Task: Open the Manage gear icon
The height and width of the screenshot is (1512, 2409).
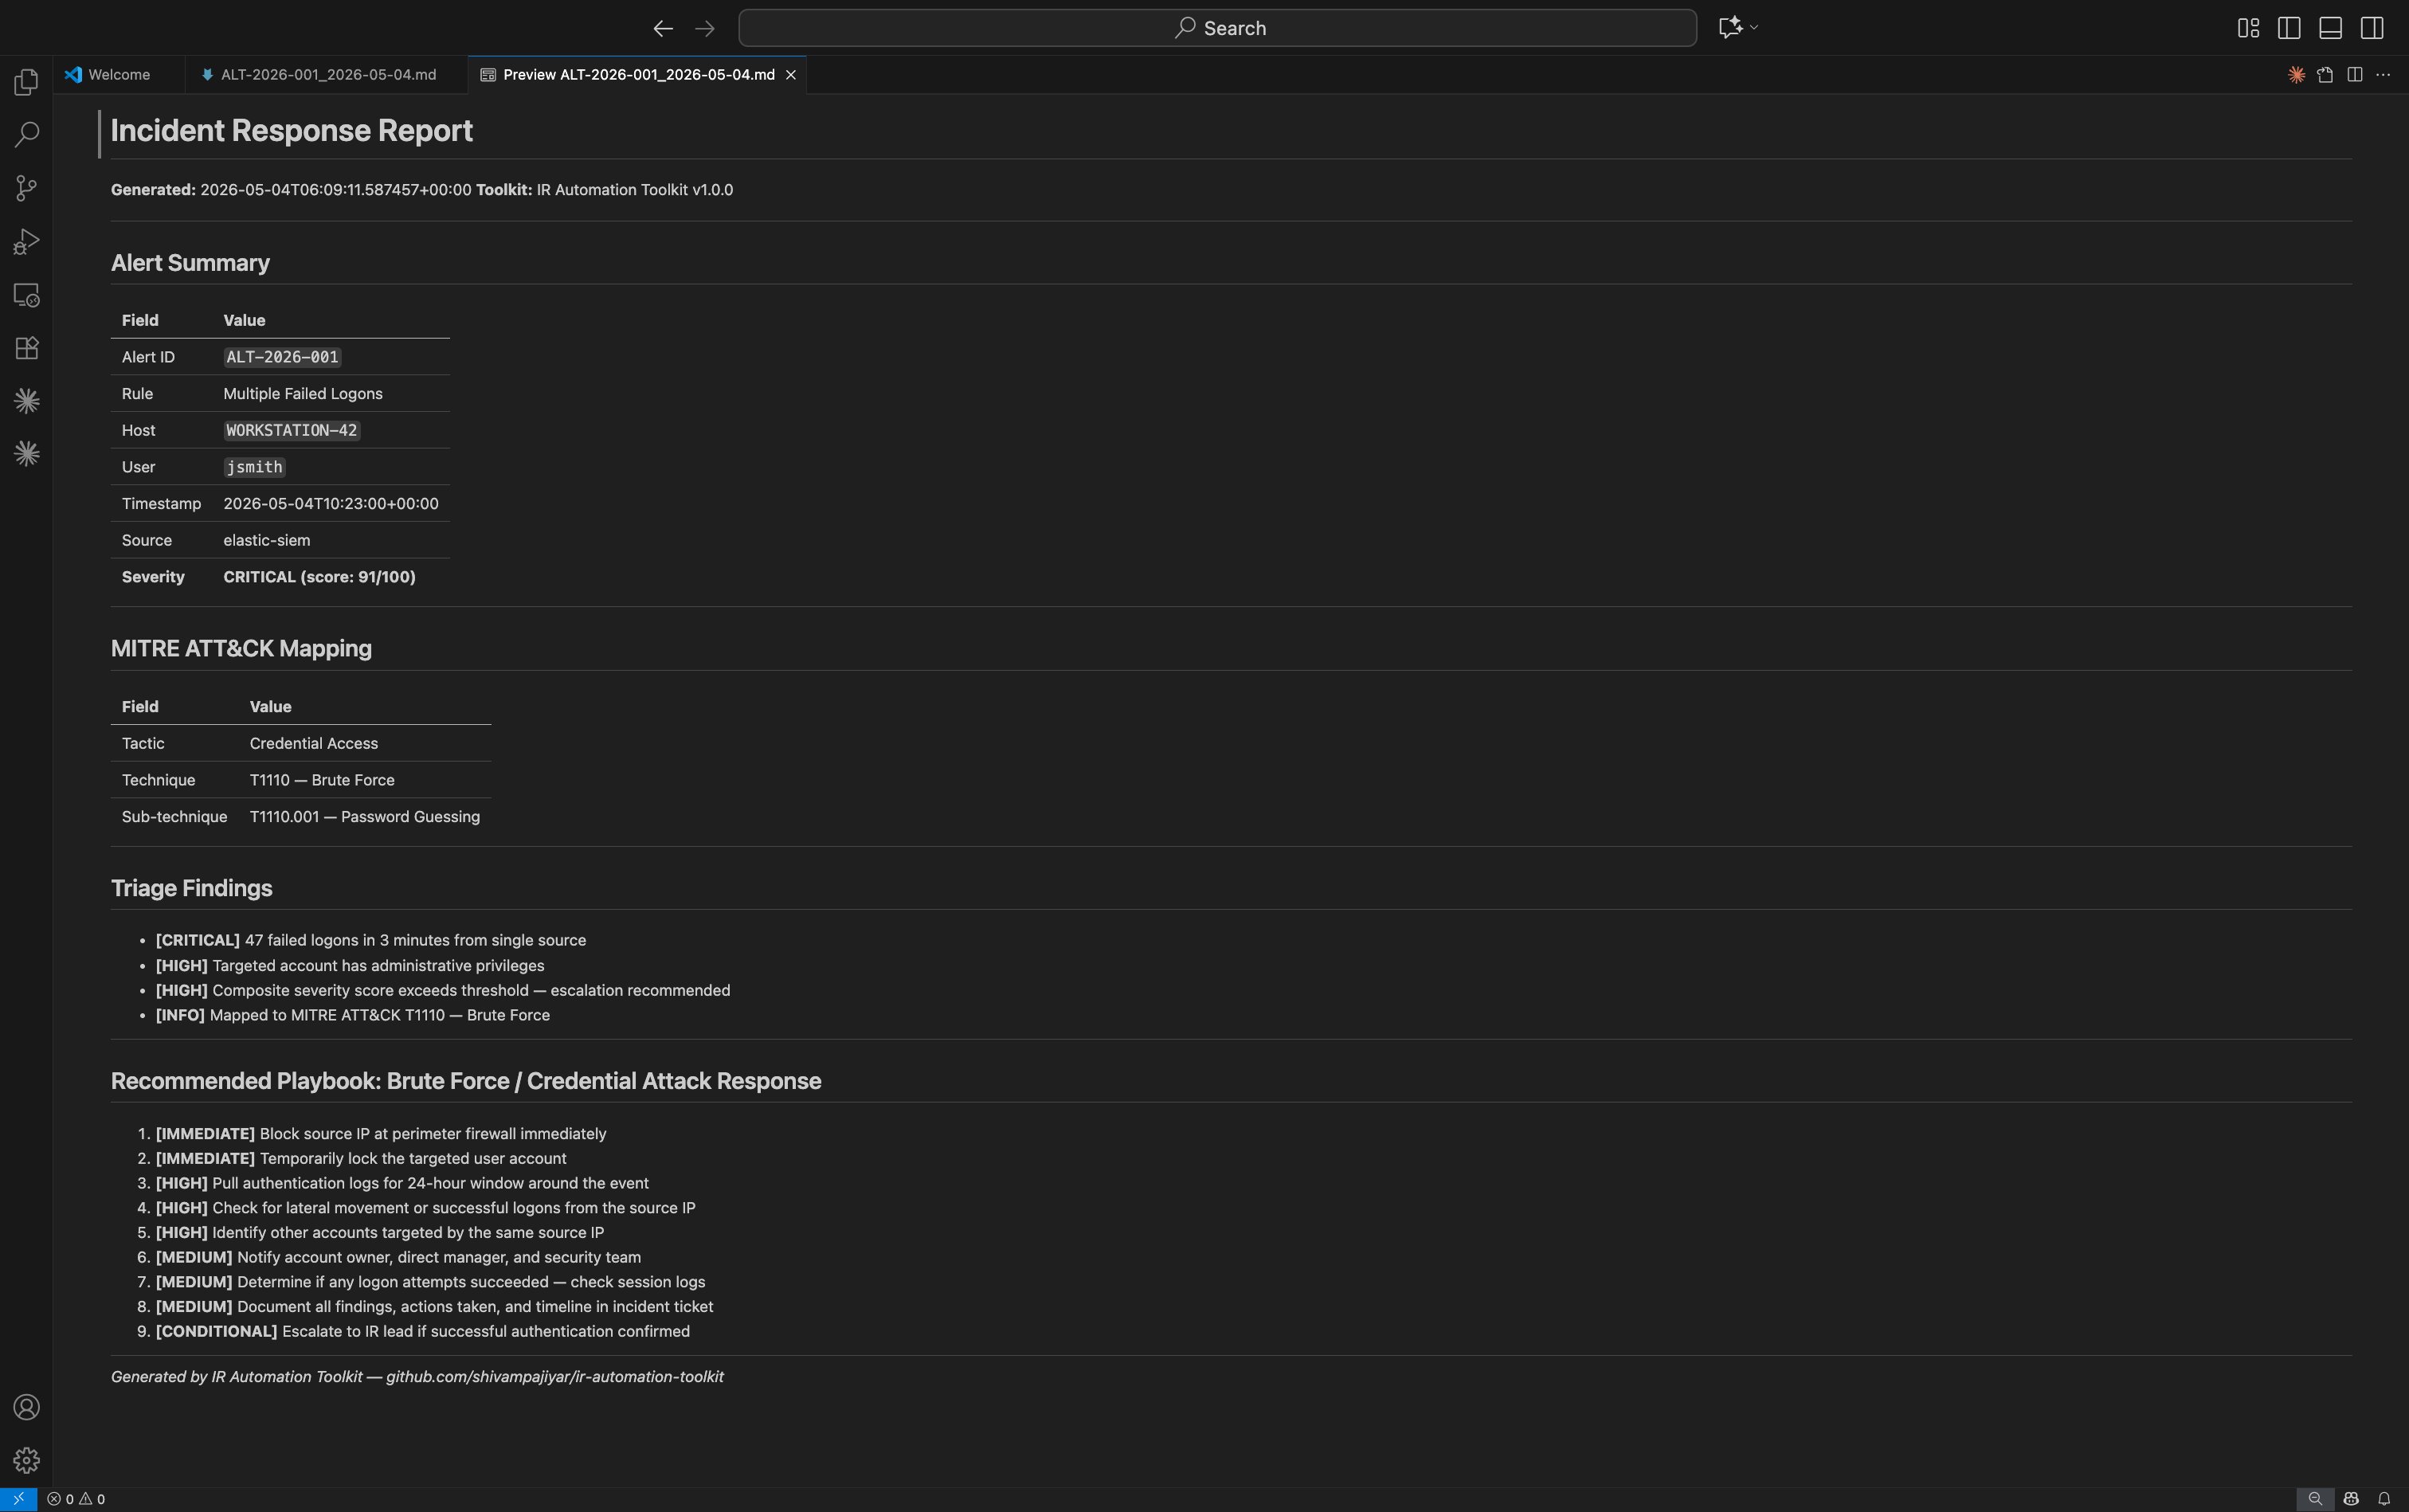Action: coord(26,1460)
